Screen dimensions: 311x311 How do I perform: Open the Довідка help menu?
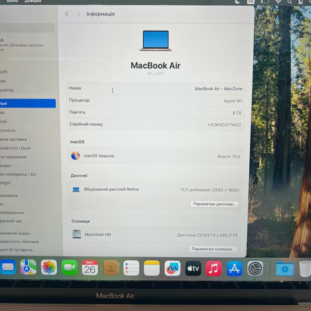[33, 1]
